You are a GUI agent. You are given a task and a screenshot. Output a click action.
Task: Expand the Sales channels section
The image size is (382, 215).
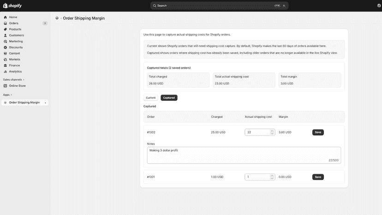(x=14, y=80)
